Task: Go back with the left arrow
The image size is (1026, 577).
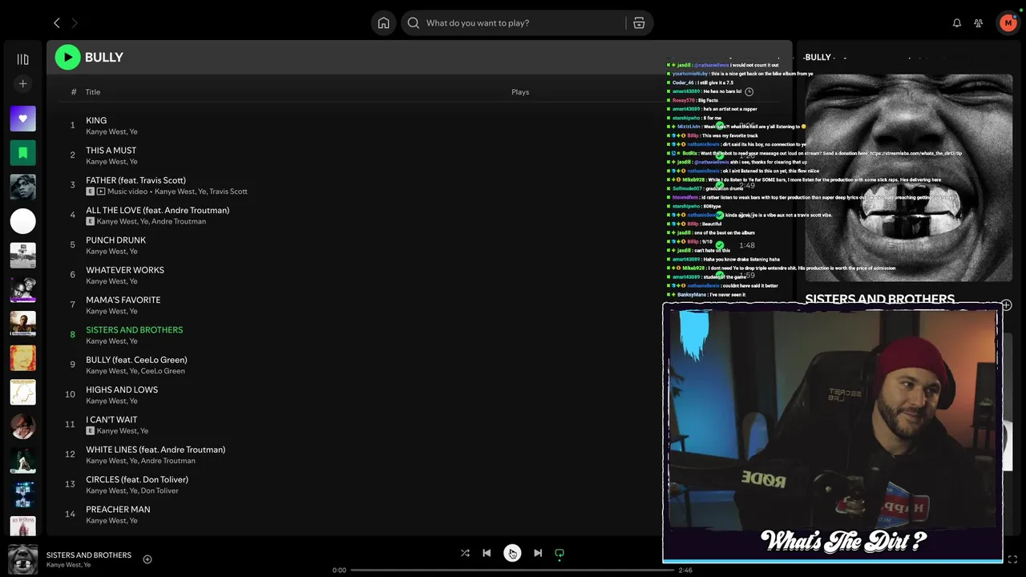Action: click(x=56, y=23)
